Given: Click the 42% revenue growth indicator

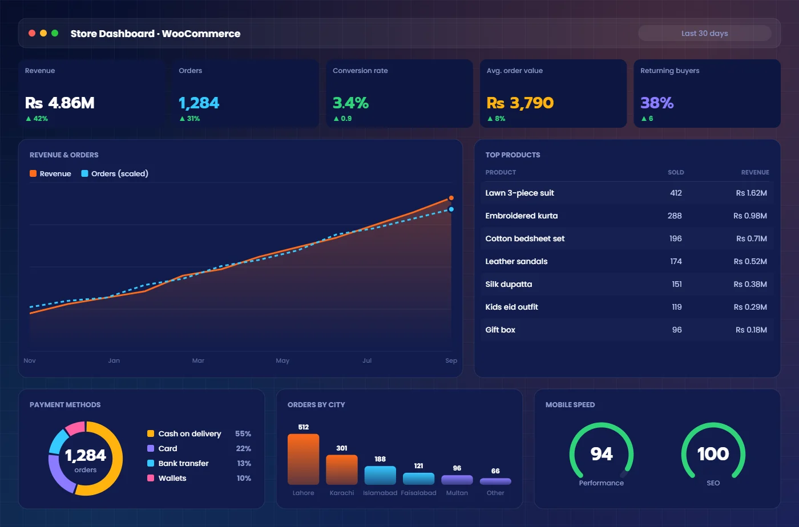Looking at the screenshot, I should (37, 119).
